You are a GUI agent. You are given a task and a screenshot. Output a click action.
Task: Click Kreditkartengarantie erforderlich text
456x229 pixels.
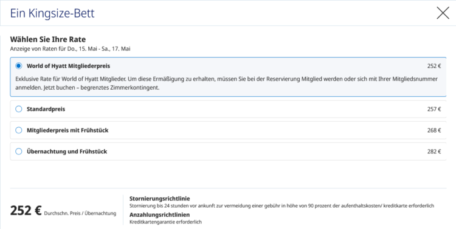coord(165,222)
